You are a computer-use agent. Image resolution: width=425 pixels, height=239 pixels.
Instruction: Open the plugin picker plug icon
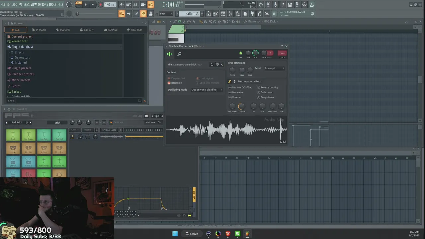(x=252, y=14)
